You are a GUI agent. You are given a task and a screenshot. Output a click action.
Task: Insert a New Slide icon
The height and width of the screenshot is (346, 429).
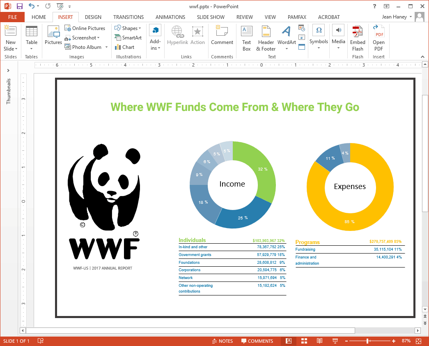[10, 31]
